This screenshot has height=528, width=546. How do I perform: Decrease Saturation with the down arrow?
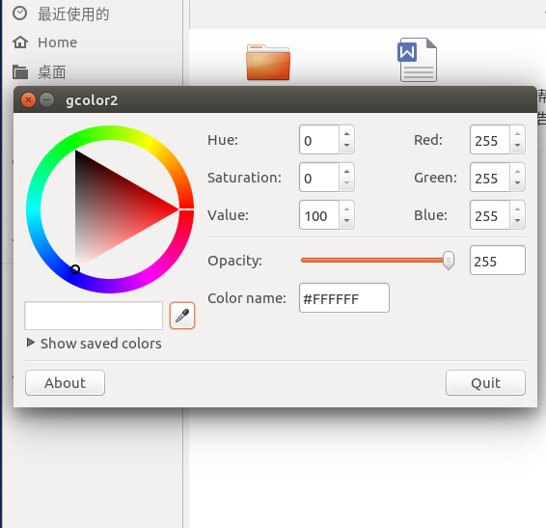[346, 183]
